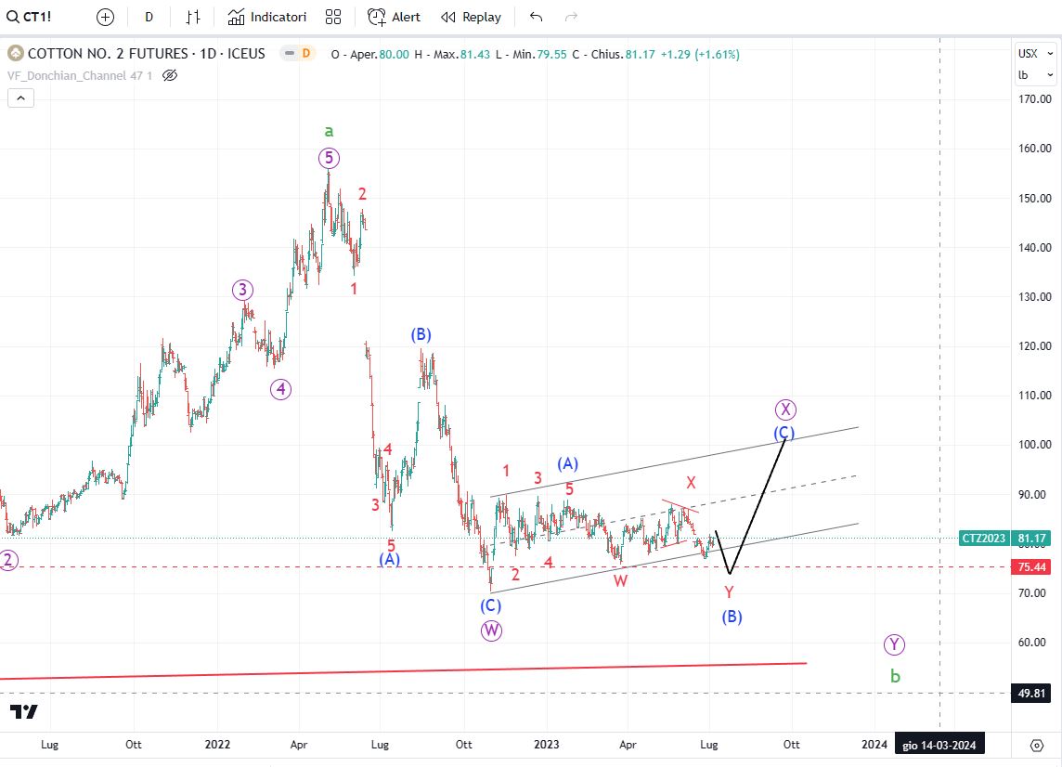Click the 2022 time axis label
The width and height of the screenshot is (1062, 767).
[x=217, y=745]
